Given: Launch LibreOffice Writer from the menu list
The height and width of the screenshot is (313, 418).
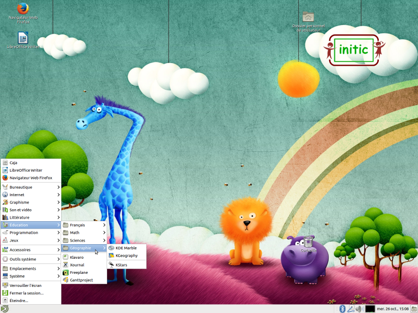Looking at the screenshot, I should tap(31, 170).
